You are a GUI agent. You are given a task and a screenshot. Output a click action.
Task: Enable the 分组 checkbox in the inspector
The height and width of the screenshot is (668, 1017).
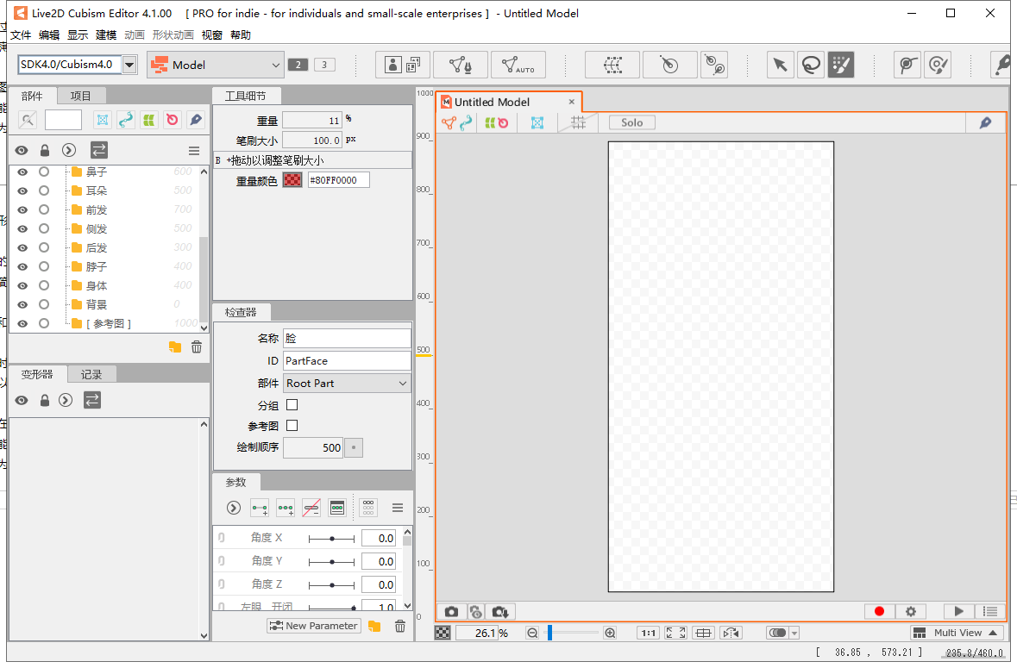click(x=292, y=403)
